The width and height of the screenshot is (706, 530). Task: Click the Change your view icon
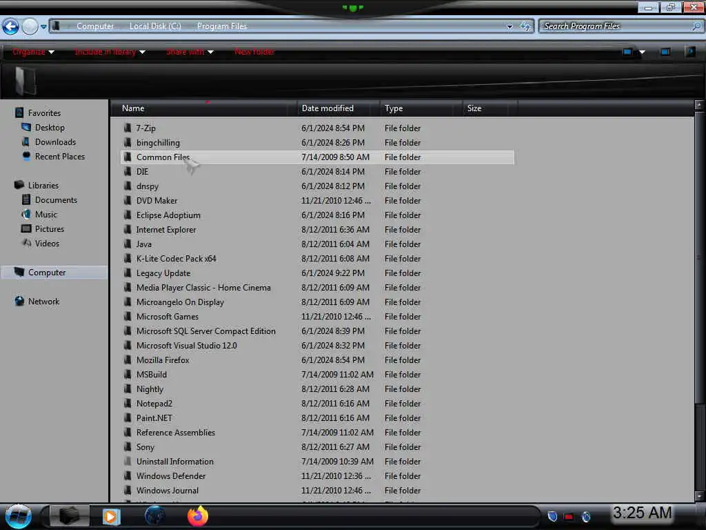627,52
